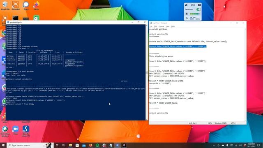Image resolution: width=263 pixels, height=148 pixels.
Task: Click 'This should give error' text
Action: [x=161, y=56]
